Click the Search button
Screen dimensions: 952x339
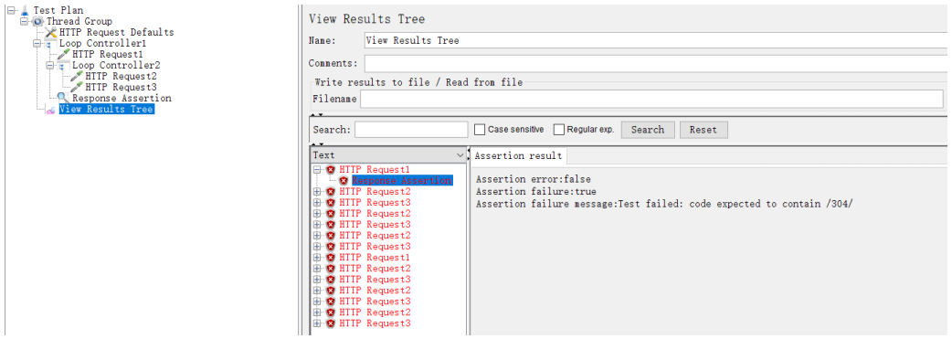(x=647, y=130)
